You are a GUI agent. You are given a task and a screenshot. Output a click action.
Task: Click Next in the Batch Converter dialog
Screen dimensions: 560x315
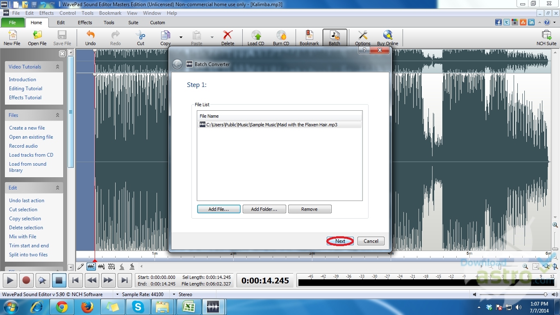340,241
